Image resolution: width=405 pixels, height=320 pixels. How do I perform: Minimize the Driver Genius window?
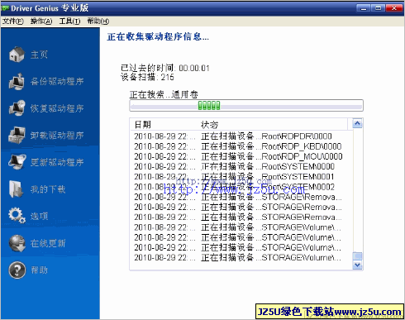tap(364, 8)
